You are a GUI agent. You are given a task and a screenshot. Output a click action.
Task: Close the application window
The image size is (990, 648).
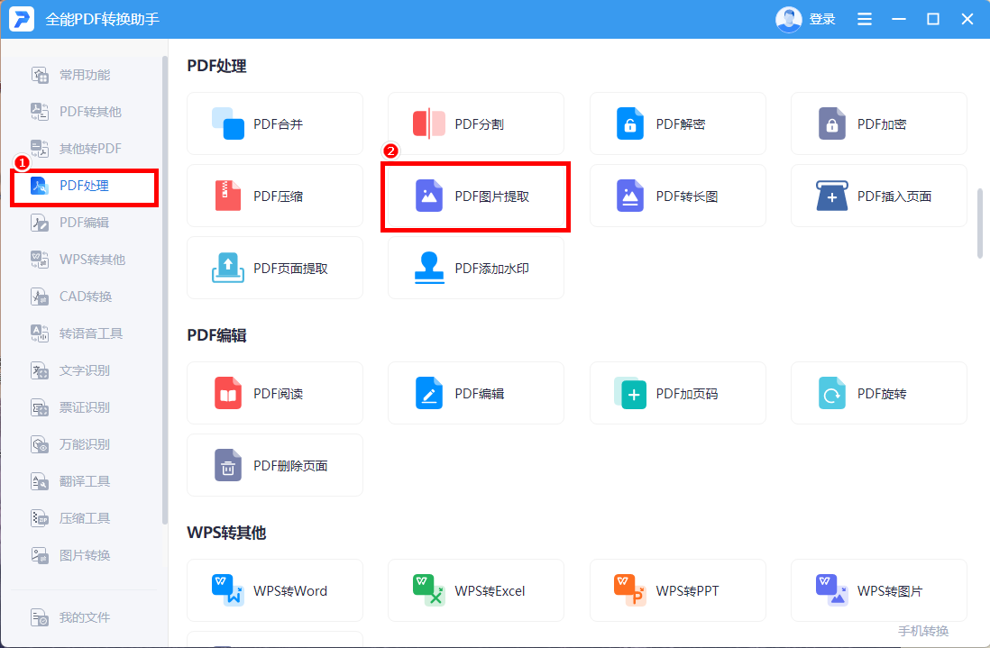967,19
